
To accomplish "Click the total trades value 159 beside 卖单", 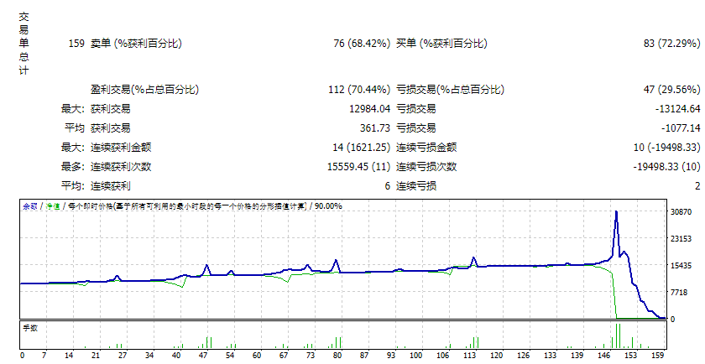I will tap(76, 44).
